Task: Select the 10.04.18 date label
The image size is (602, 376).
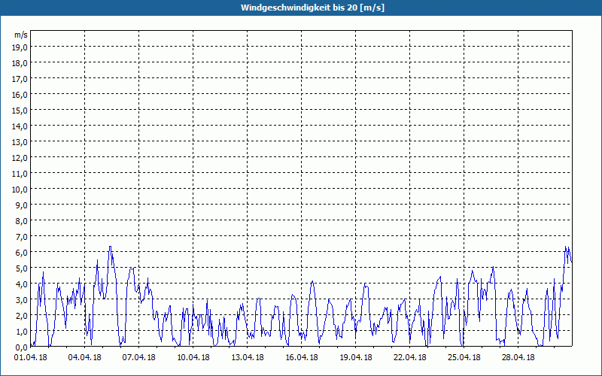Action: pos(193,357)
